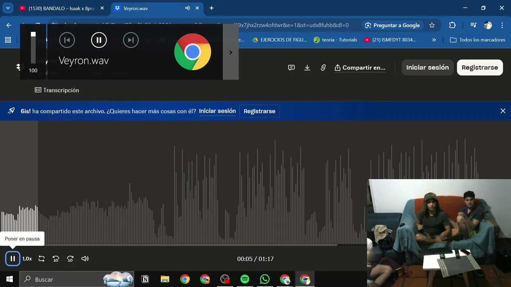511x287 pixels.
Task: Open the Chrome media controls button
Action: pyautogui.click(x=473, y=25)
